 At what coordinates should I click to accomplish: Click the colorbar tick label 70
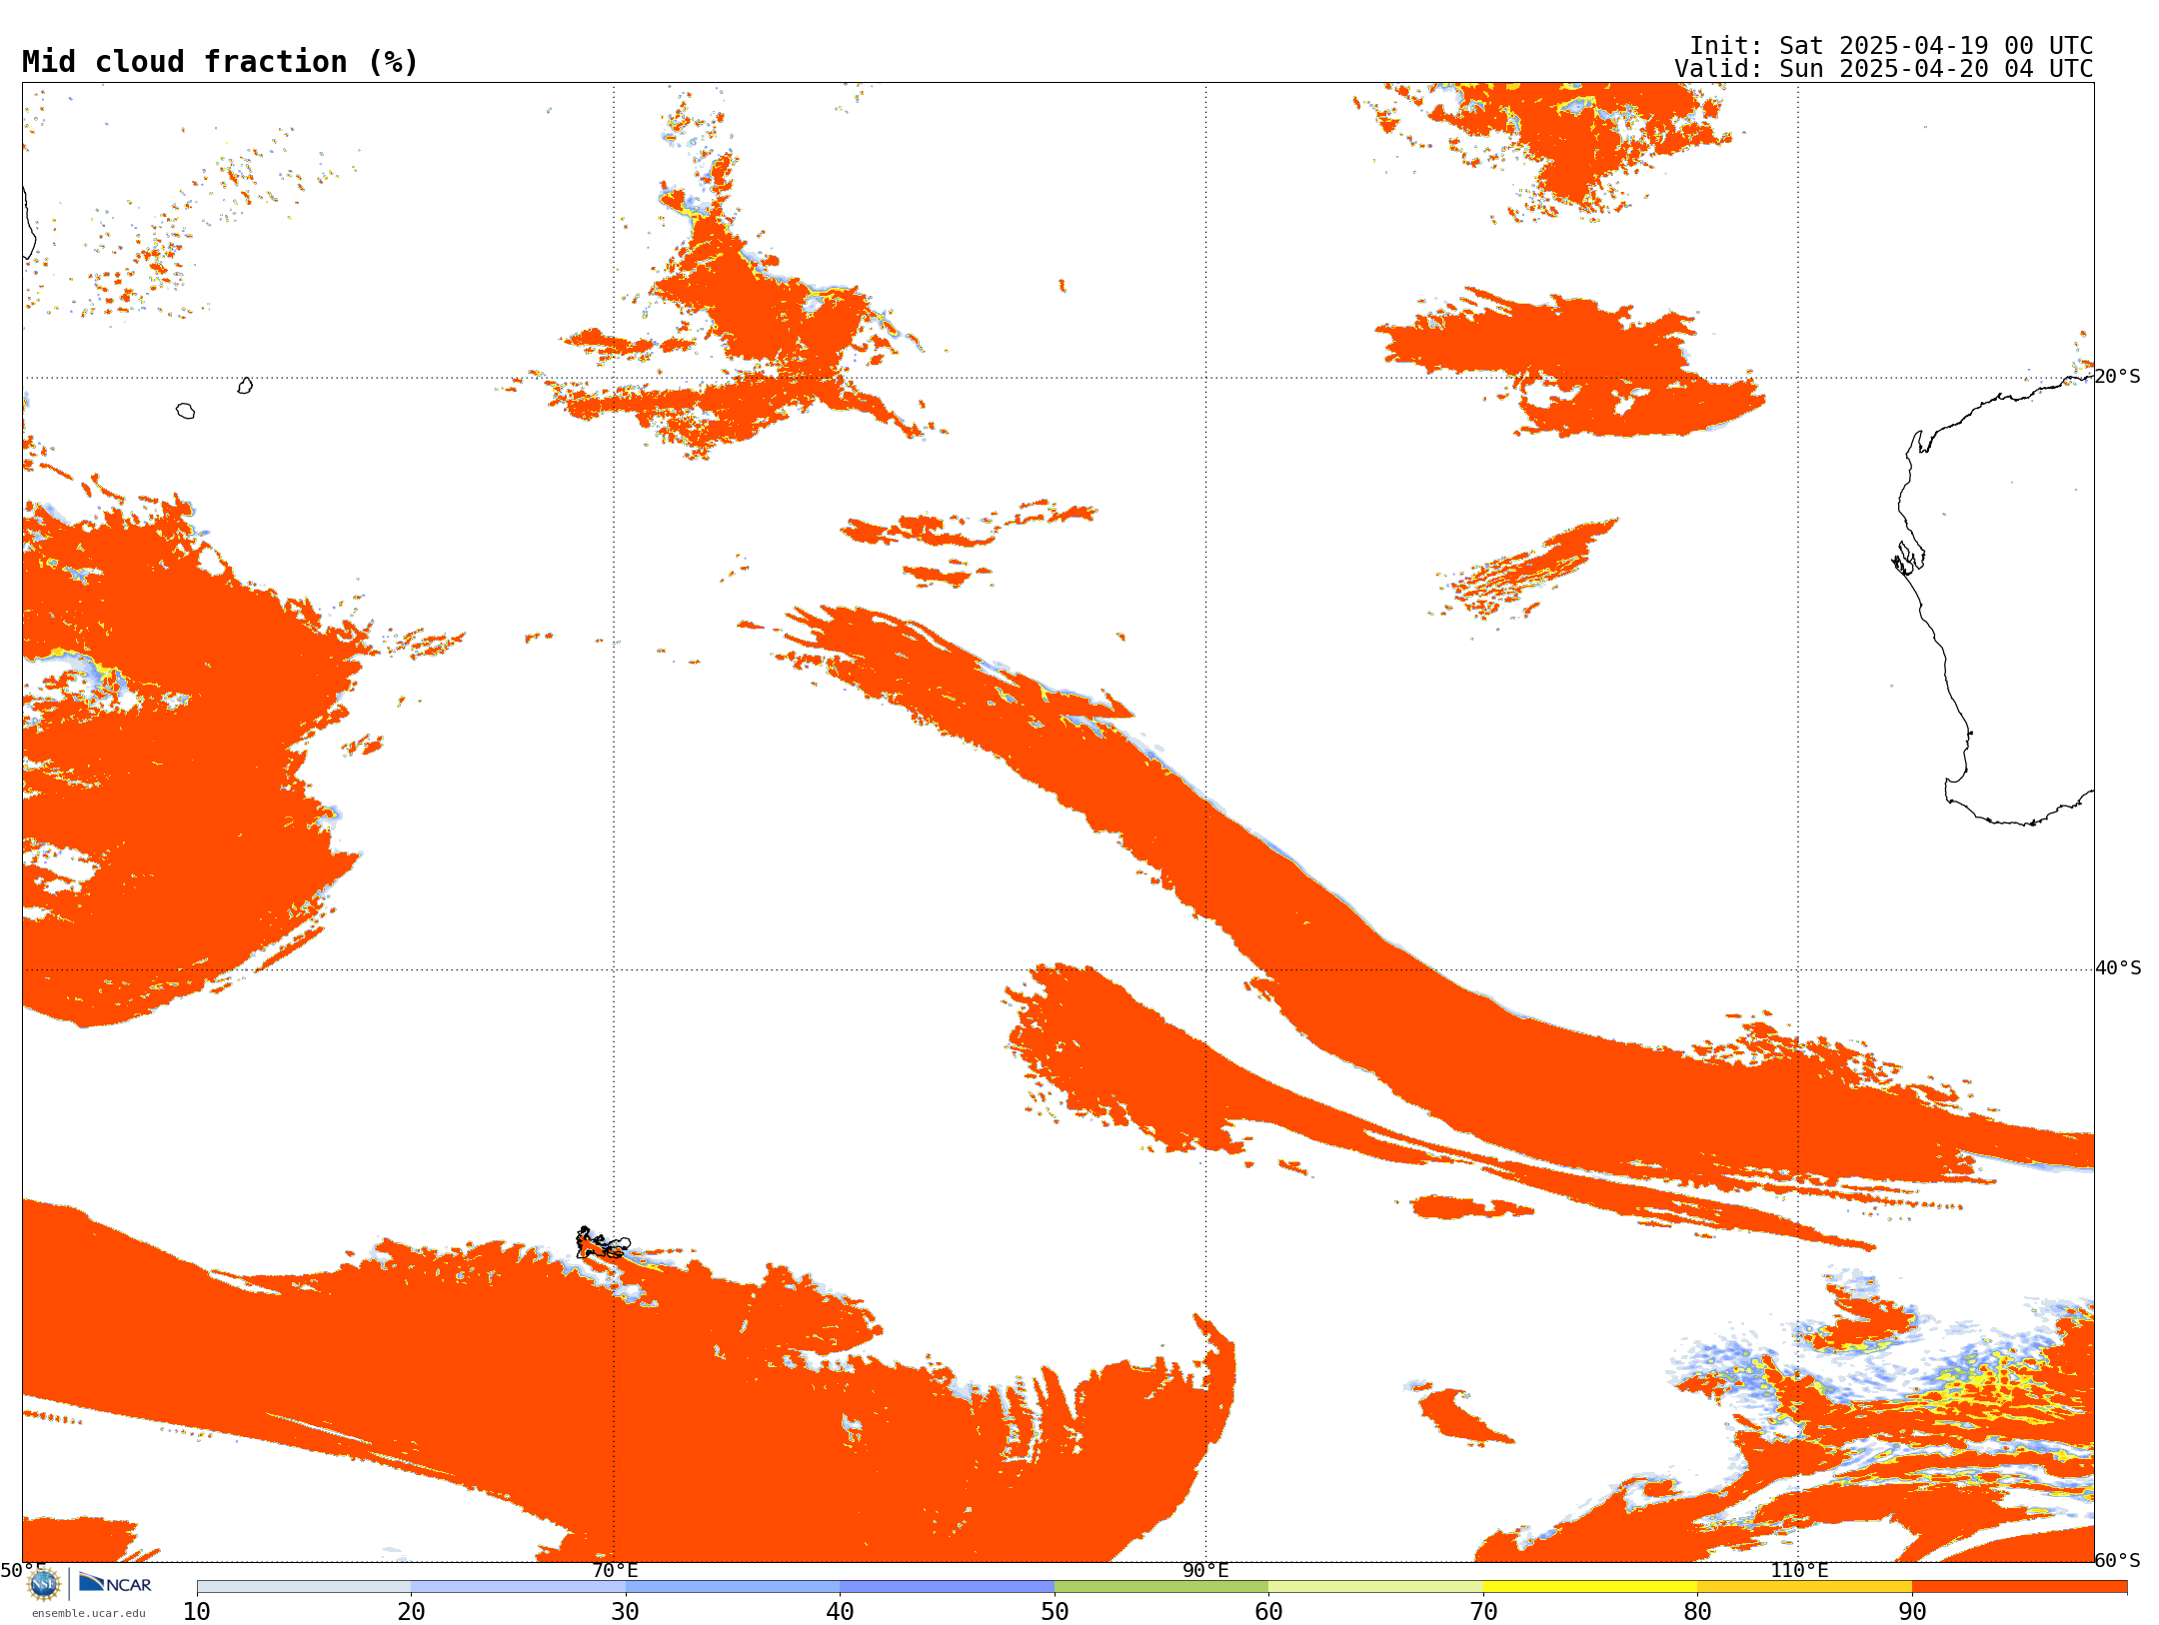point(1483,1612)
